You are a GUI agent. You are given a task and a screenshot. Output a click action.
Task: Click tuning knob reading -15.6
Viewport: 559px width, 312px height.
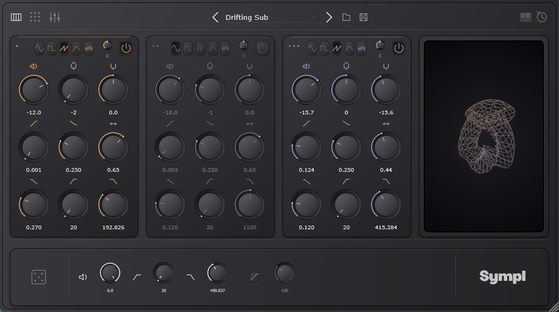[386, 90]
